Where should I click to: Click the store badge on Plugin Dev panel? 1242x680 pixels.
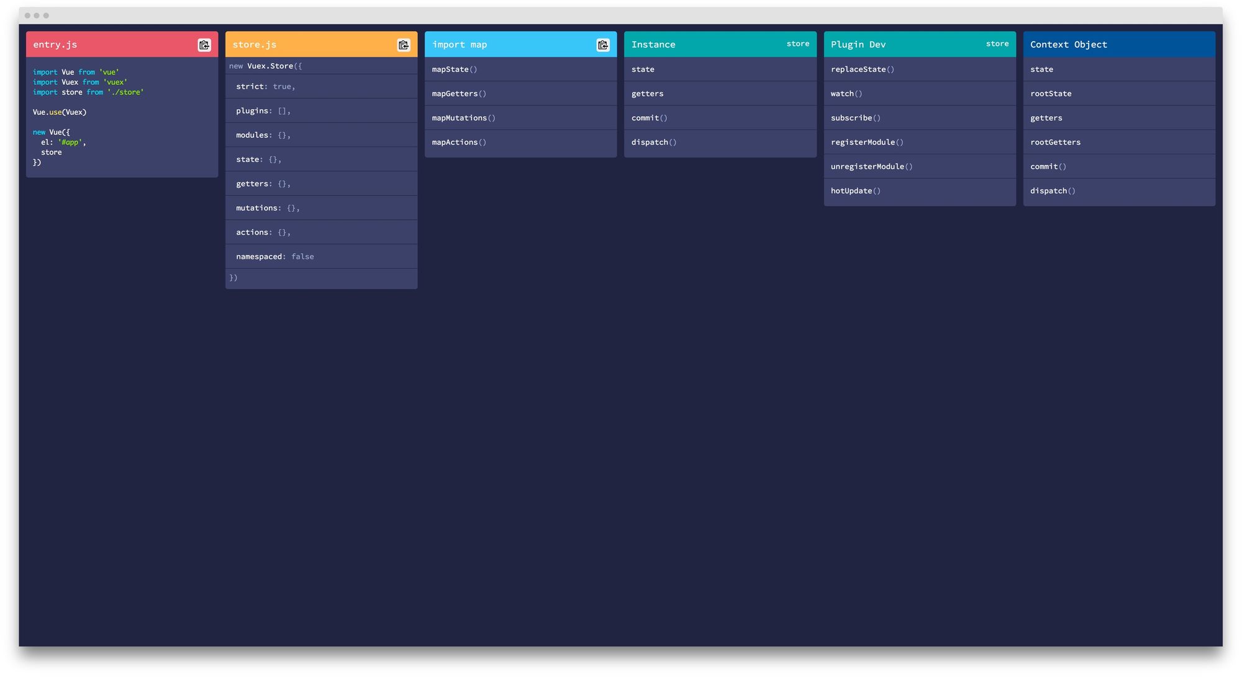(997, 43)
